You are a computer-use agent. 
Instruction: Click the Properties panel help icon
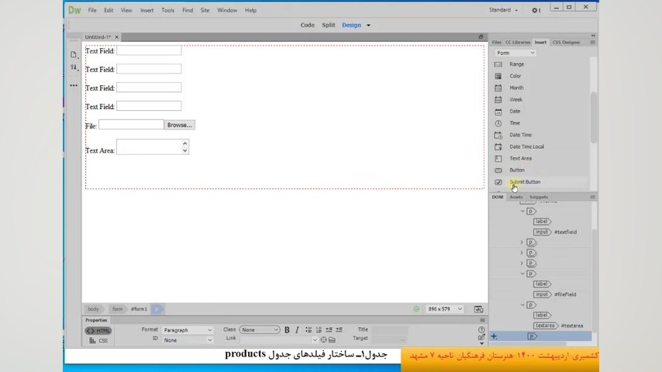pos(481,329)
